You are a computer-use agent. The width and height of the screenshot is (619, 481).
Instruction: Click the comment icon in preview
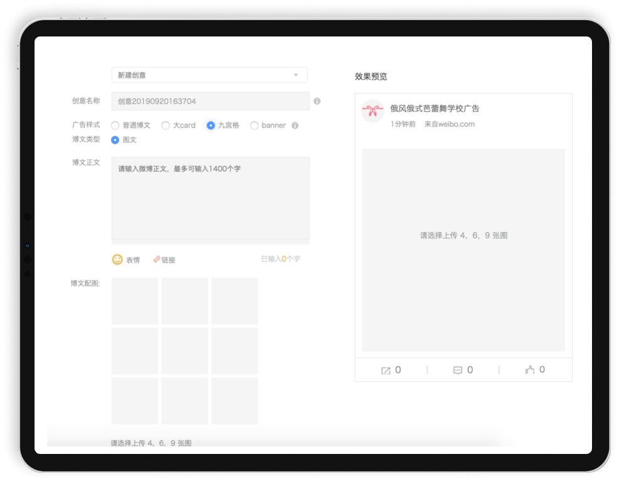[457, 370]
